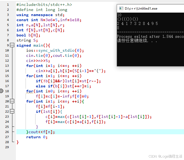Viewport: 184px width, 160px height.
Task: Click highlighted '}cout<<f[n];' line
Action: 40,132
